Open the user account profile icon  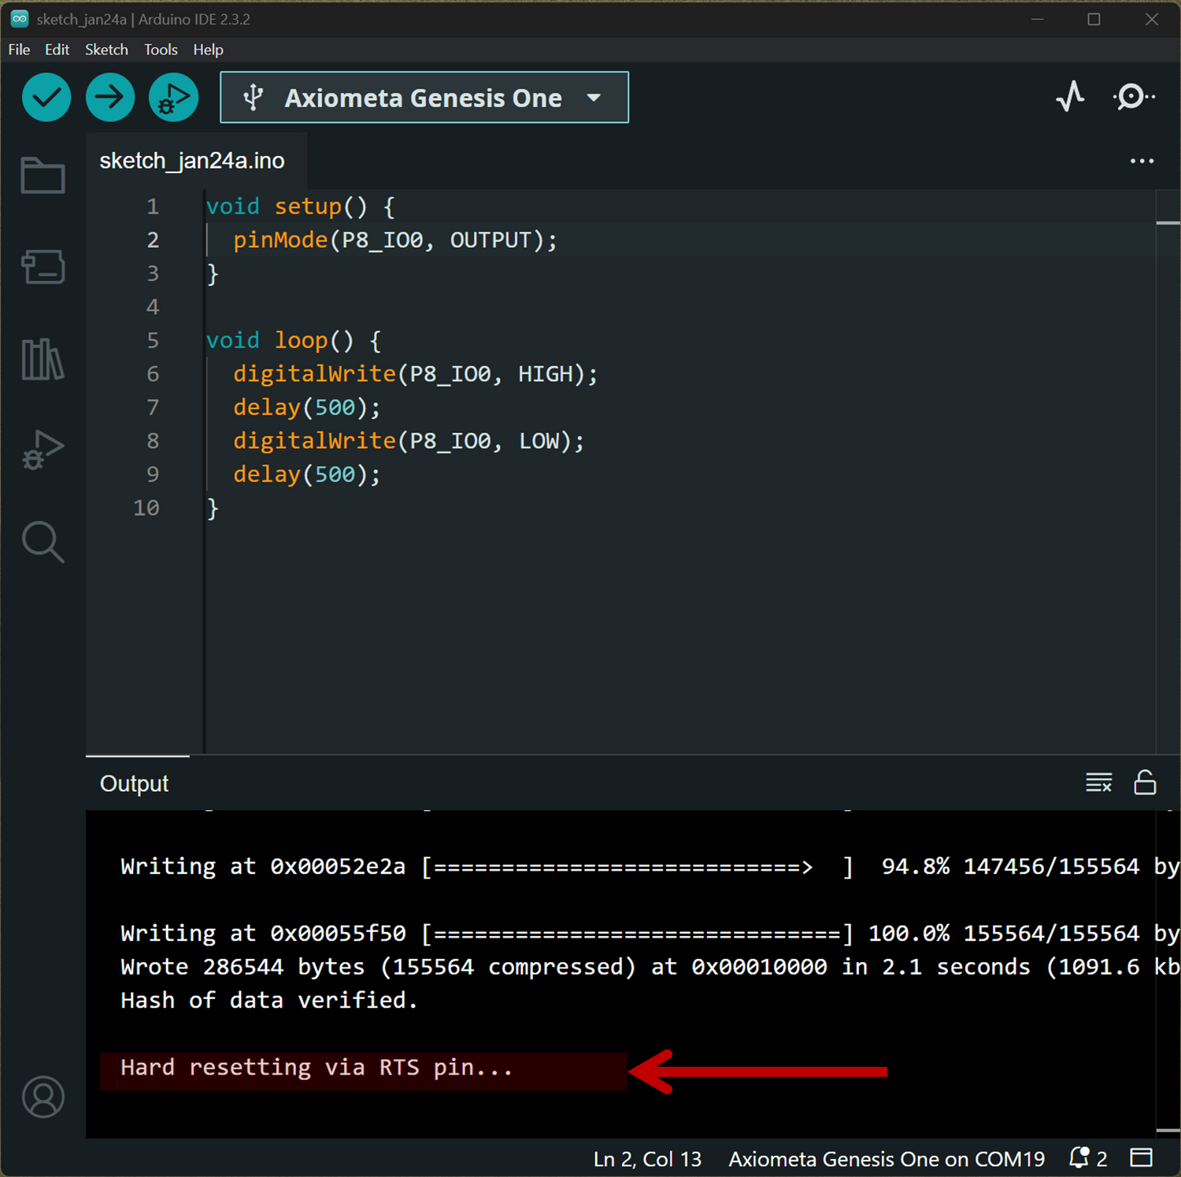[43, 1097]
